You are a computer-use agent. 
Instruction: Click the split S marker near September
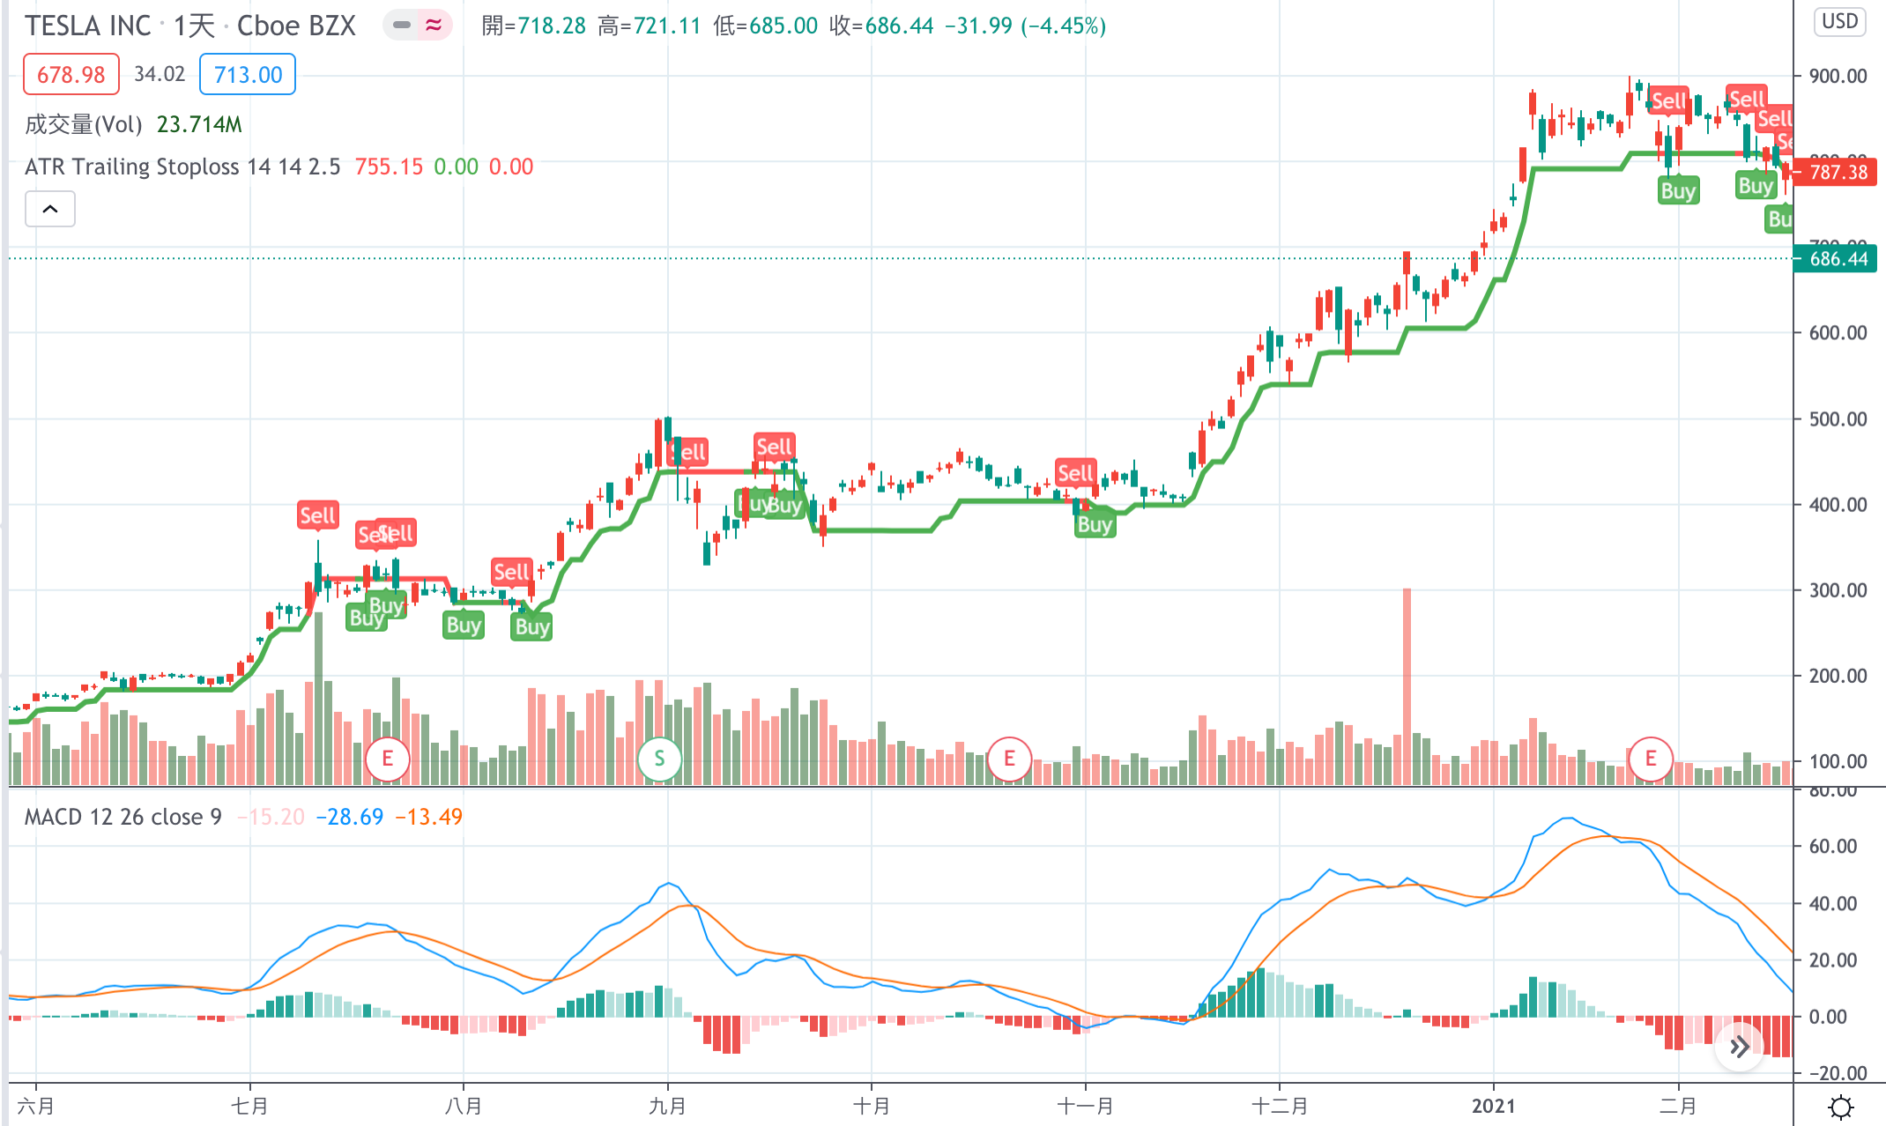pyautogui.click(x=659, y=759)
